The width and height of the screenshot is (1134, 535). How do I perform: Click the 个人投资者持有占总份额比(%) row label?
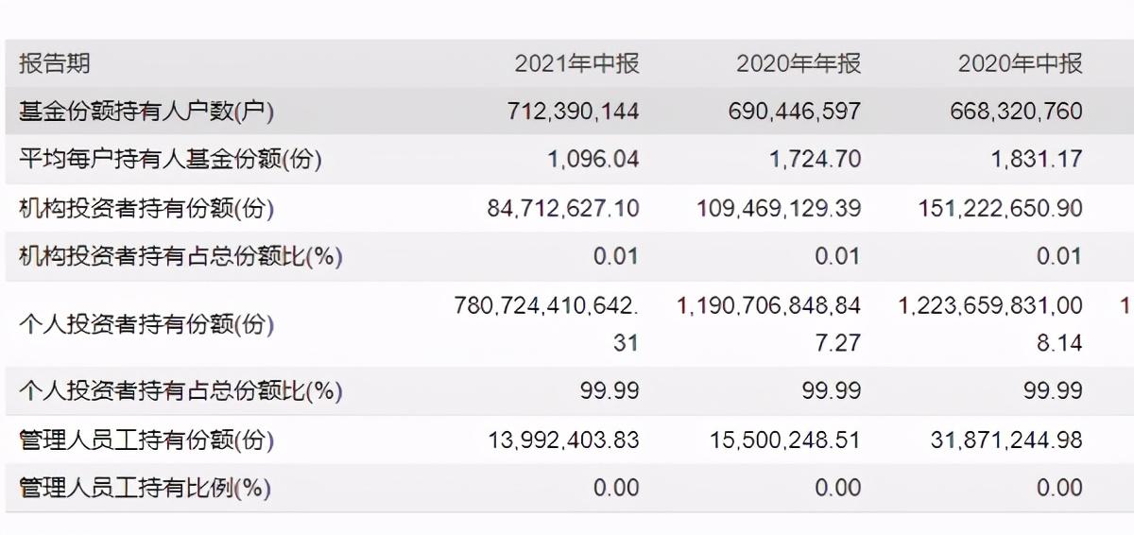point(180,390)
